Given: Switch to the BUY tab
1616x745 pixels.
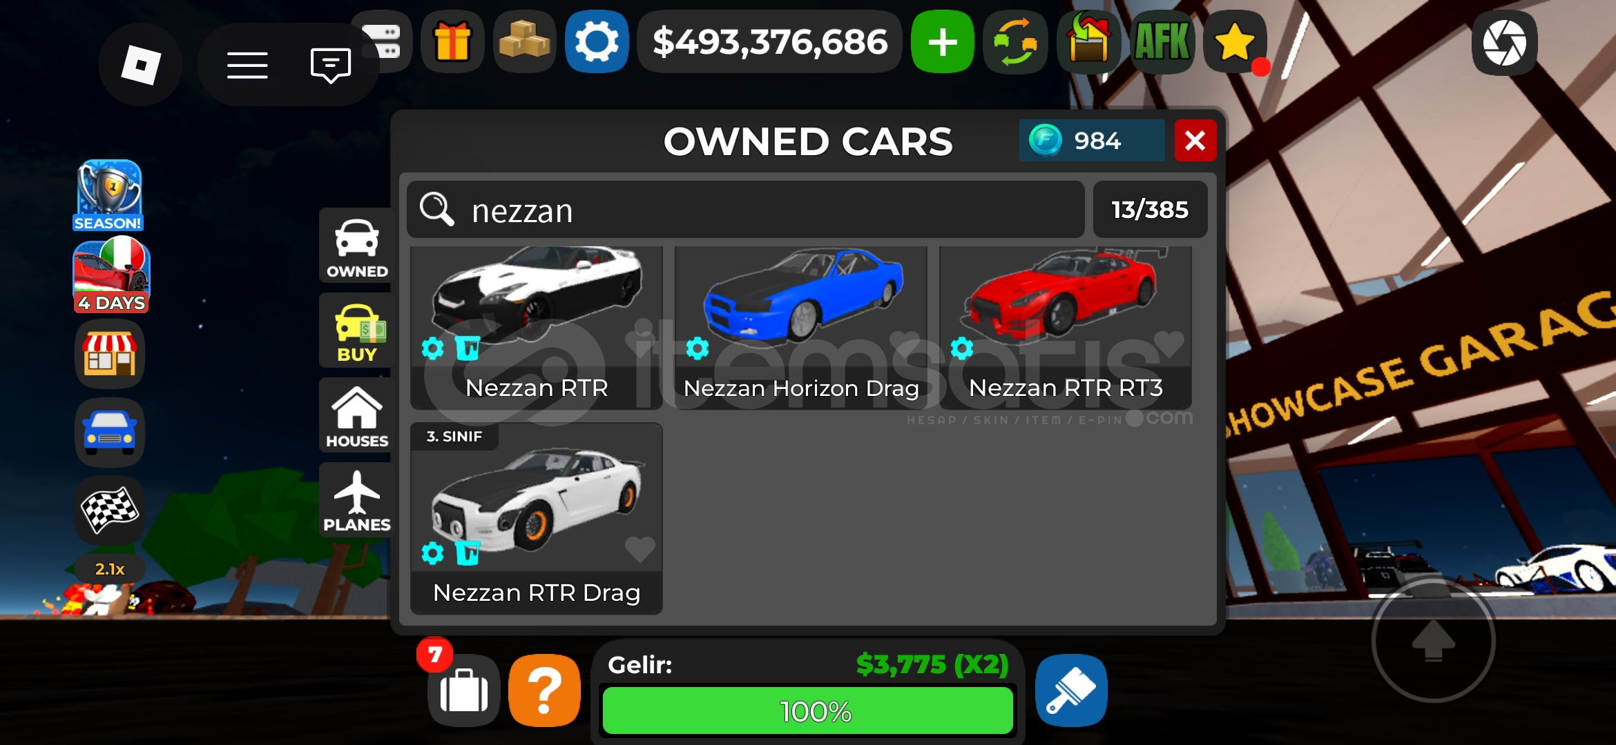Looking at the screenshot, I should (357, 332).
